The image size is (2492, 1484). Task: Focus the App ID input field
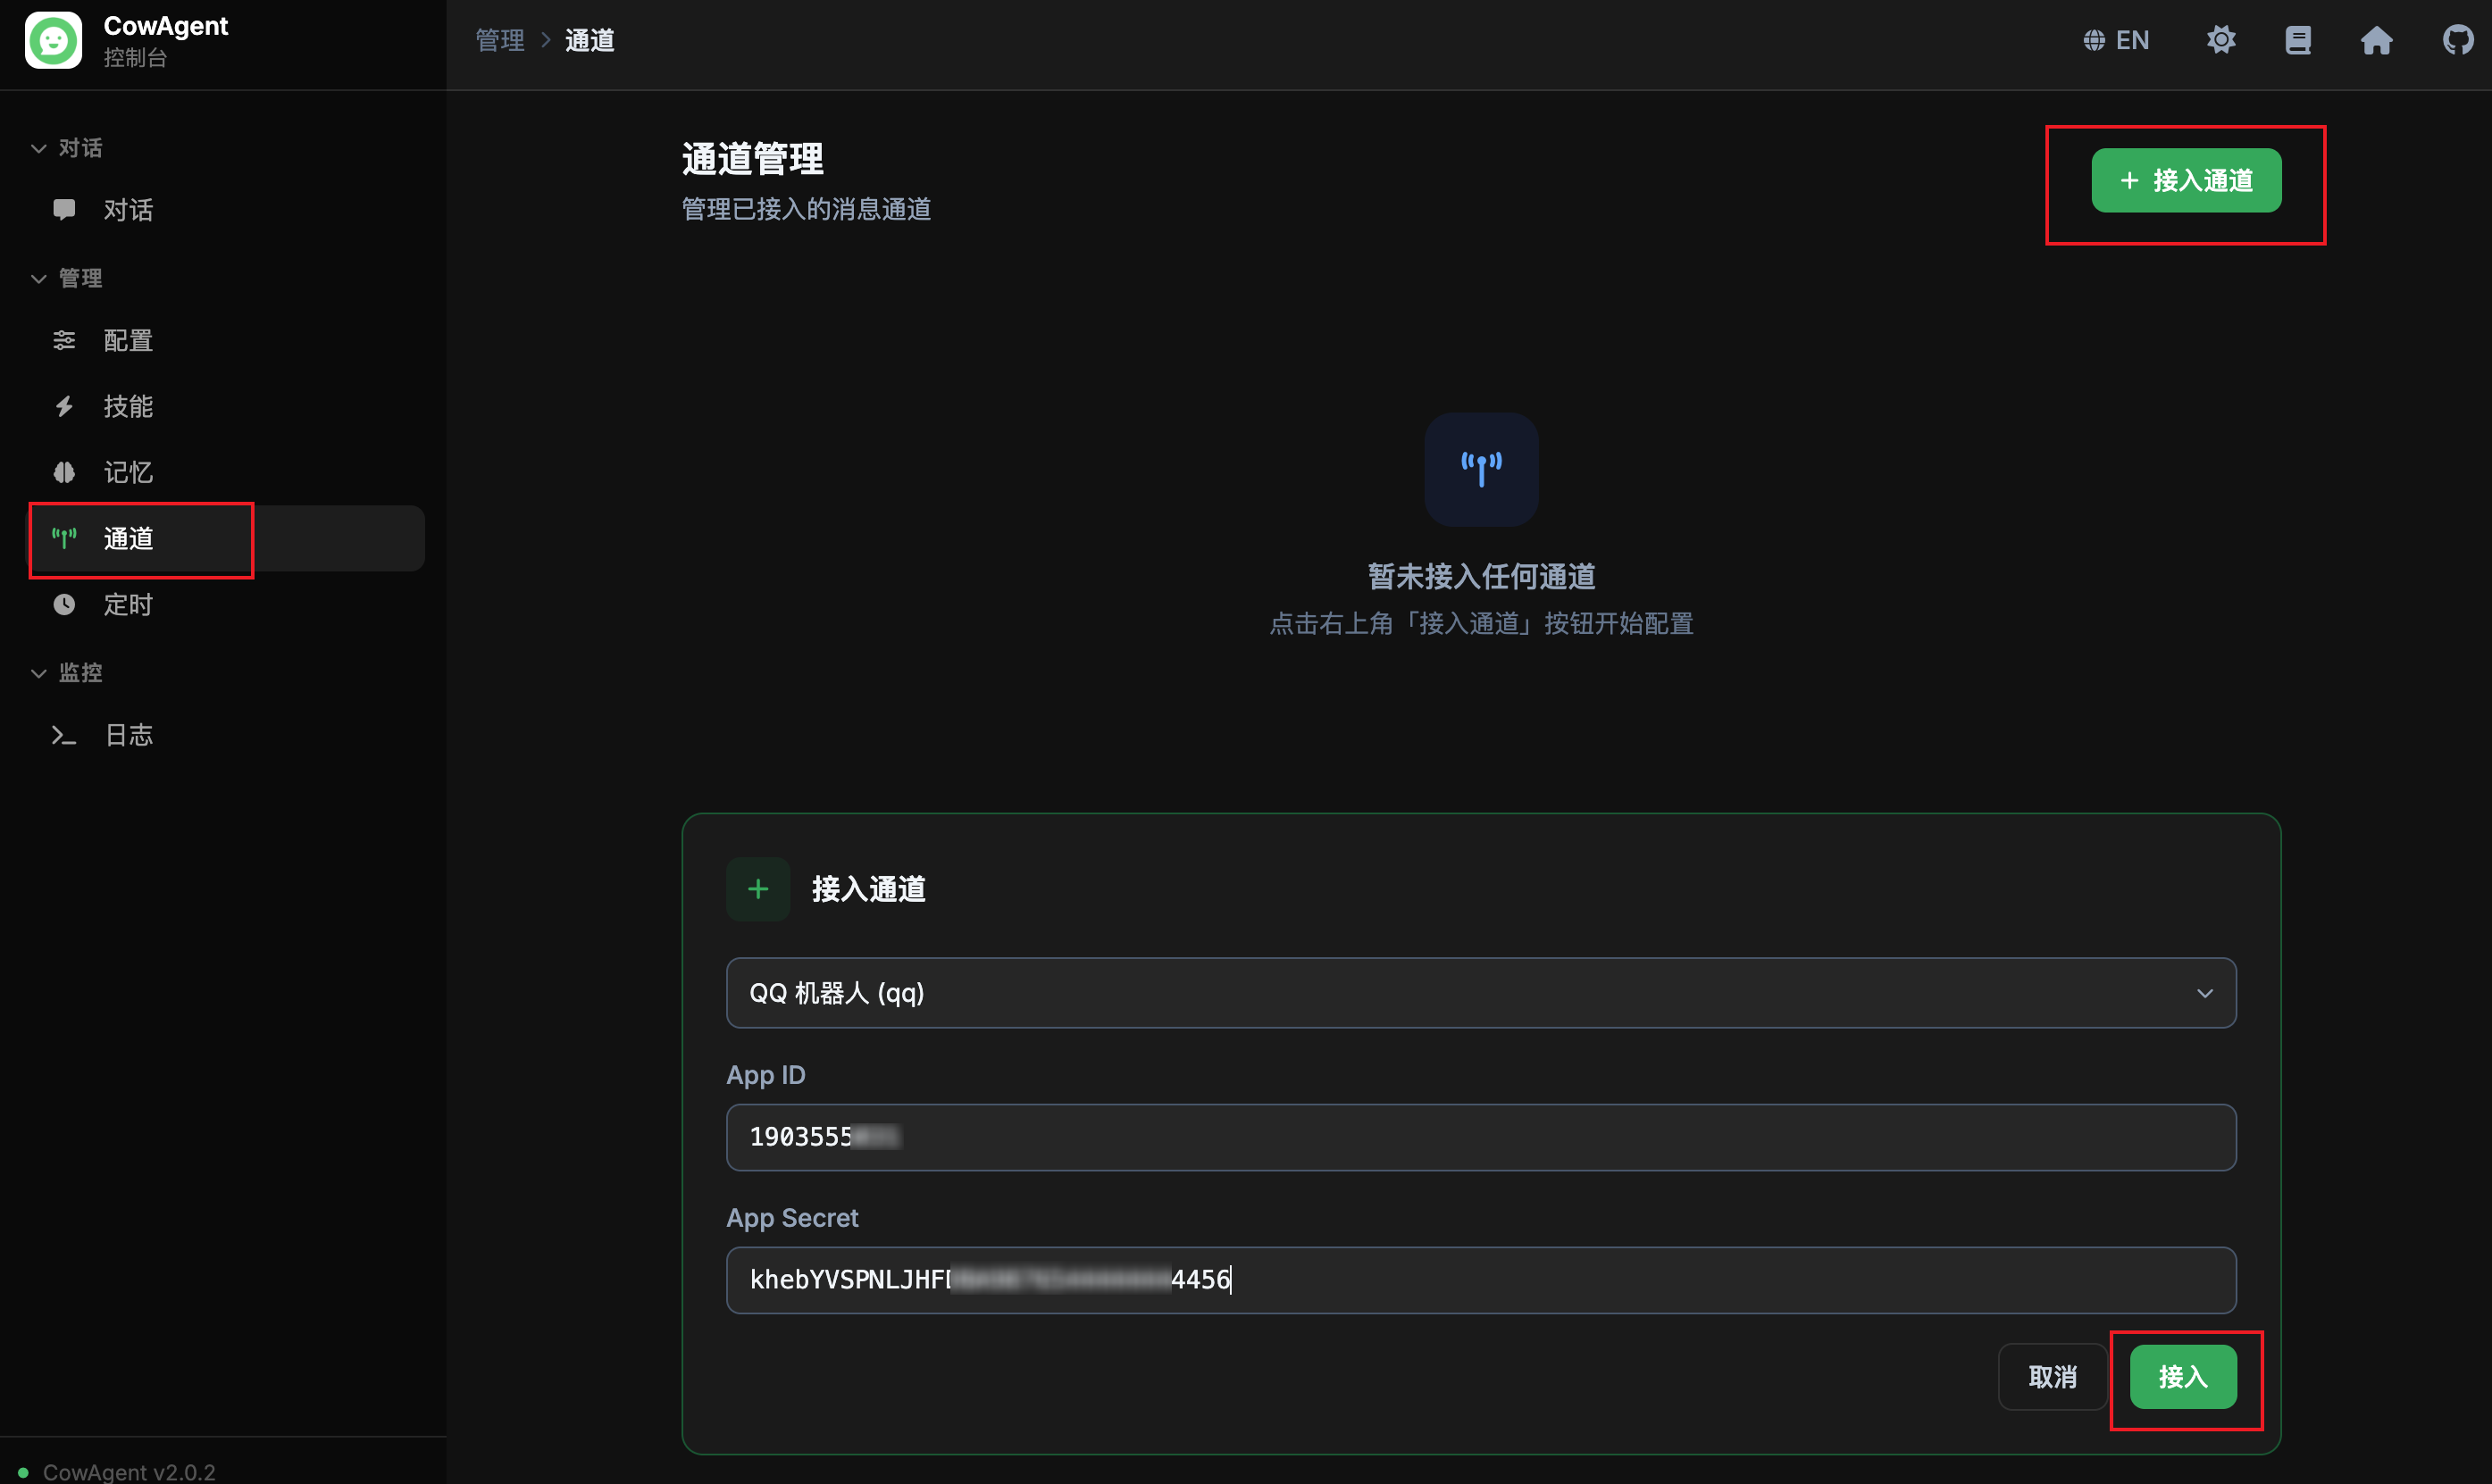click(x=1480, y=1137)
